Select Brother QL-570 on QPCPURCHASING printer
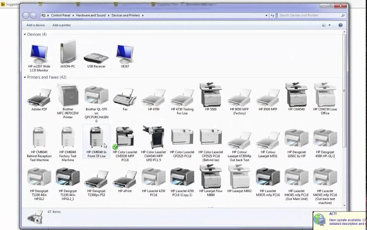This screenshot has width=367, height=230. (x=96, y=104)
